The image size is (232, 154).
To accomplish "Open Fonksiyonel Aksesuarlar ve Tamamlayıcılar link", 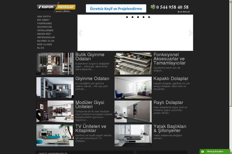I will [169, 59].
